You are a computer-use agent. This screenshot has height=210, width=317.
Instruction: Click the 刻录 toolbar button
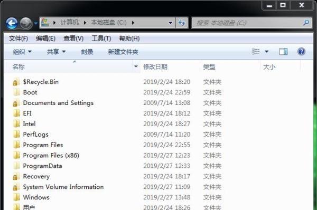(87, 52)
